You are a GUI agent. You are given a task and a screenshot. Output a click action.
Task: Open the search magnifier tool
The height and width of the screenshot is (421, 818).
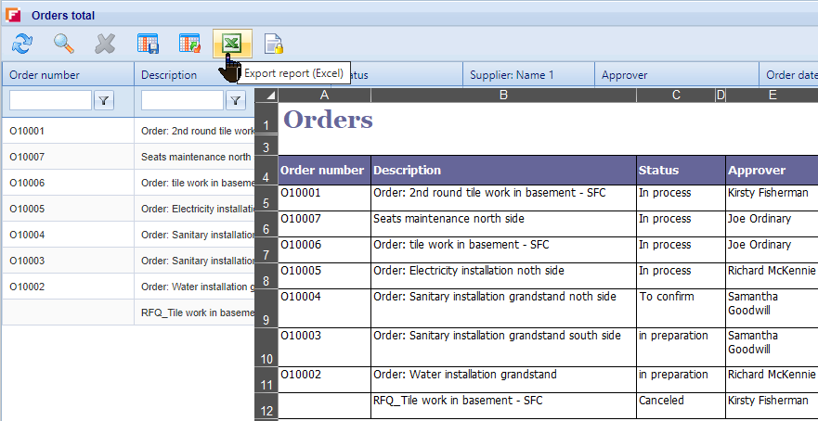pos(63,44)
